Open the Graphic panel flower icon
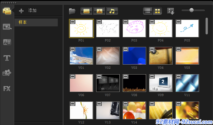 pos(7,73)
